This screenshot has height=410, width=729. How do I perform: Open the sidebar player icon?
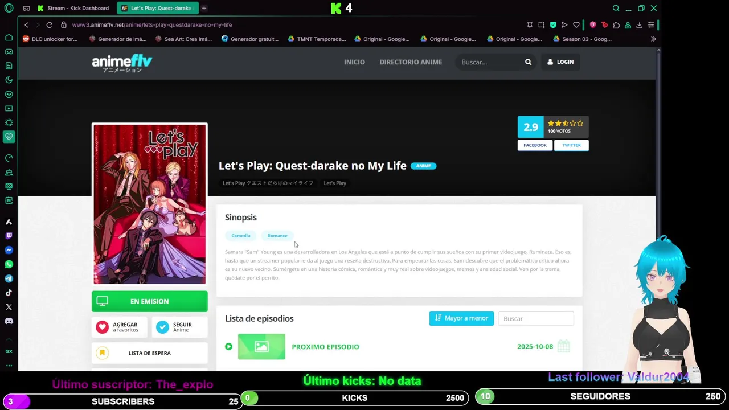[9, 108]
